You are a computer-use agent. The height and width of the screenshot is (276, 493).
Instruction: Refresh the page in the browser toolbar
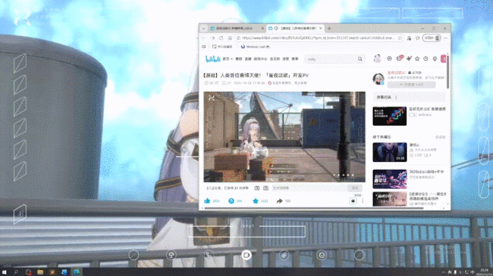pyautogui.click(x=221, y=38)
